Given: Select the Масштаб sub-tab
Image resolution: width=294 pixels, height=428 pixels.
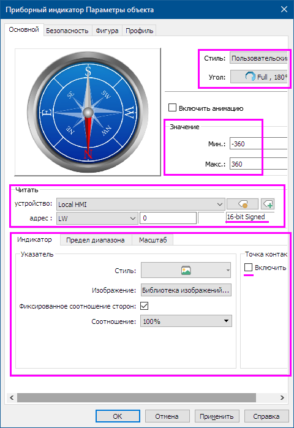Looking at the screenshot, I should click(153, 240).
